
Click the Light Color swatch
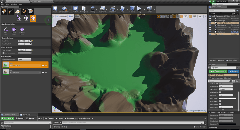click(x=227, y=98)
